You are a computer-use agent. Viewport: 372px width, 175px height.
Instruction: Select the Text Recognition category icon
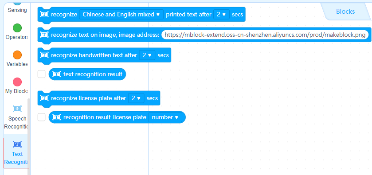point(17,144)
